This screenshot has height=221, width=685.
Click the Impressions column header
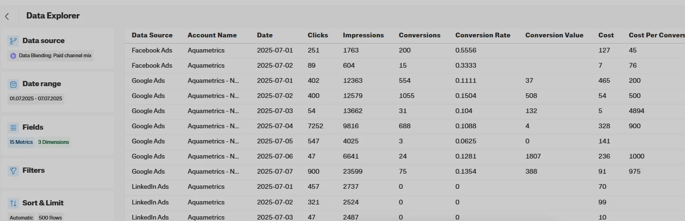tap(363, 35)
